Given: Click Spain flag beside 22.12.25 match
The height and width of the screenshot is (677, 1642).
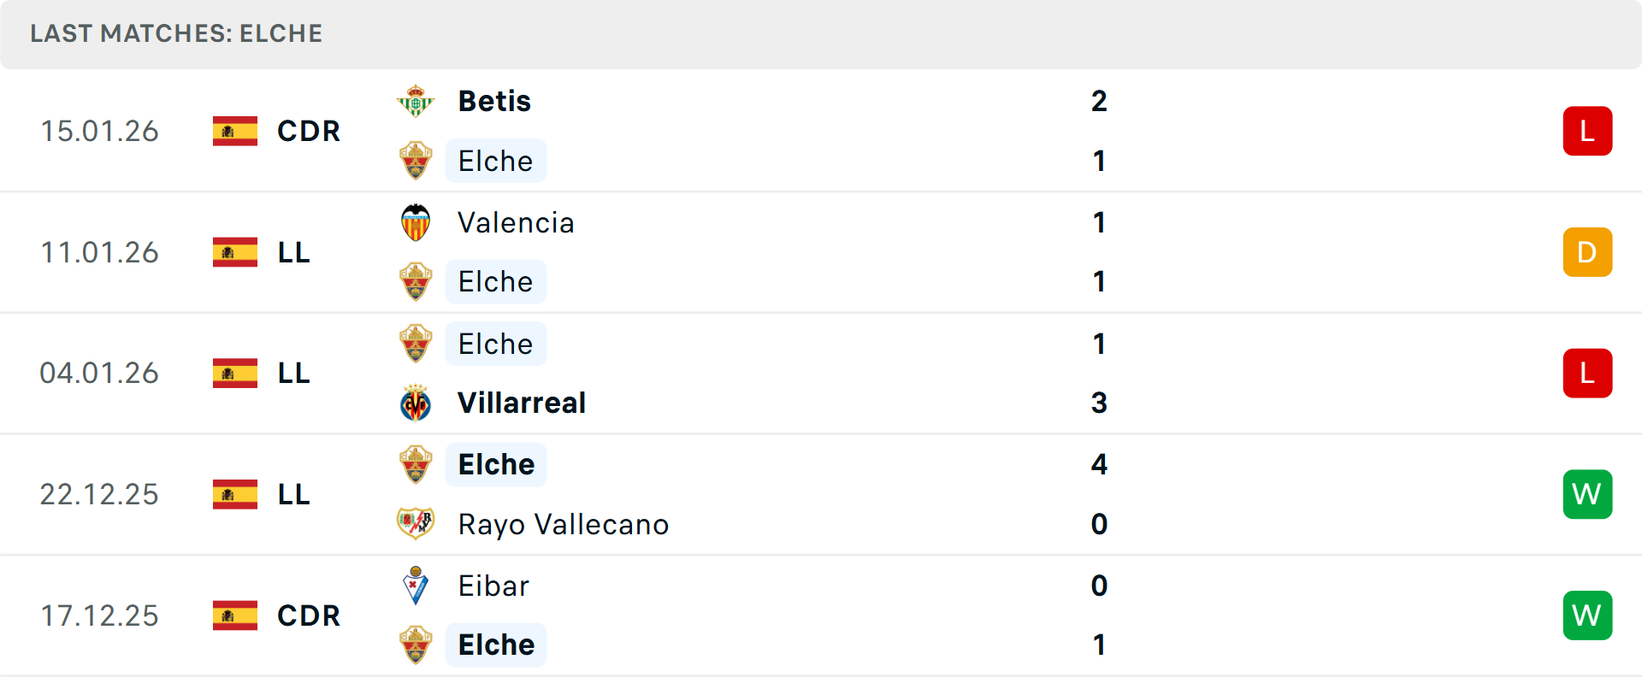Looking at the screenshot, I should (235, 494).
